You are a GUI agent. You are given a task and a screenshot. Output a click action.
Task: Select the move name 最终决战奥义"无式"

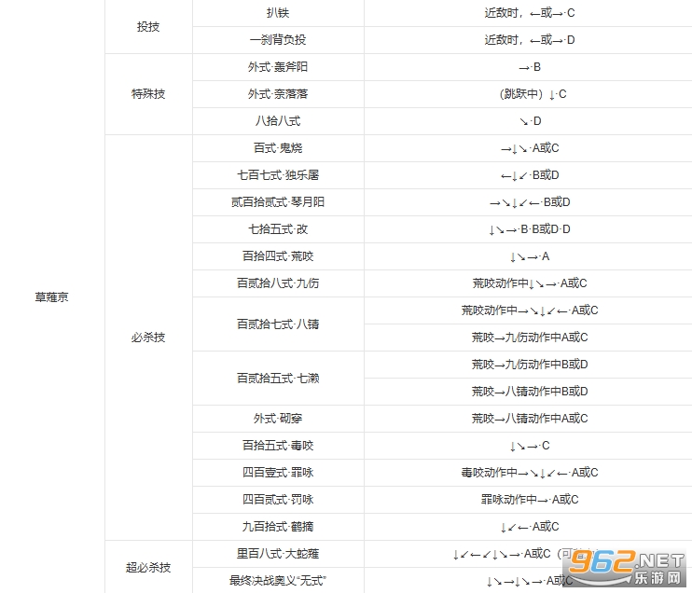(278, 580)
